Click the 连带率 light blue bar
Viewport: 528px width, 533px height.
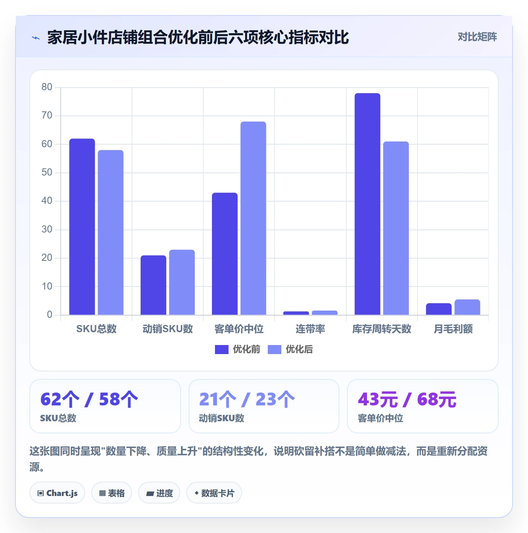pyautogui.click(x=325, y=313)
